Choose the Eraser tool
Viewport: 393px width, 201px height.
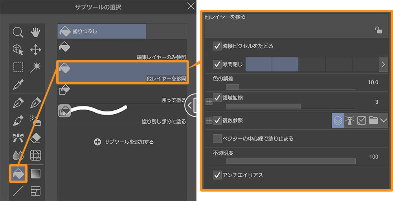click(x=36, y=138)
